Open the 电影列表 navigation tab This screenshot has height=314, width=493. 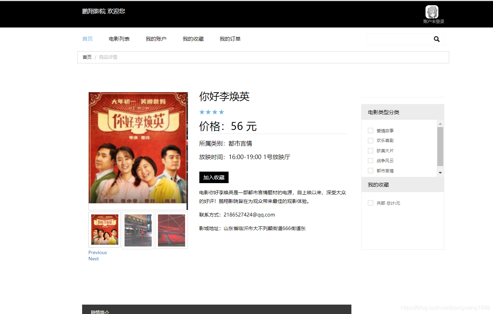point(119,39)
